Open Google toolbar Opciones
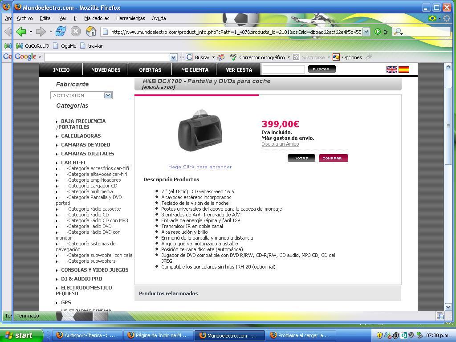 (347, 57)
